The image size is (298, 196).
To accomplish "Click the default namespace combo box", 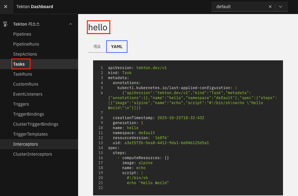I will pyautogui.click(x=250, y=7).
